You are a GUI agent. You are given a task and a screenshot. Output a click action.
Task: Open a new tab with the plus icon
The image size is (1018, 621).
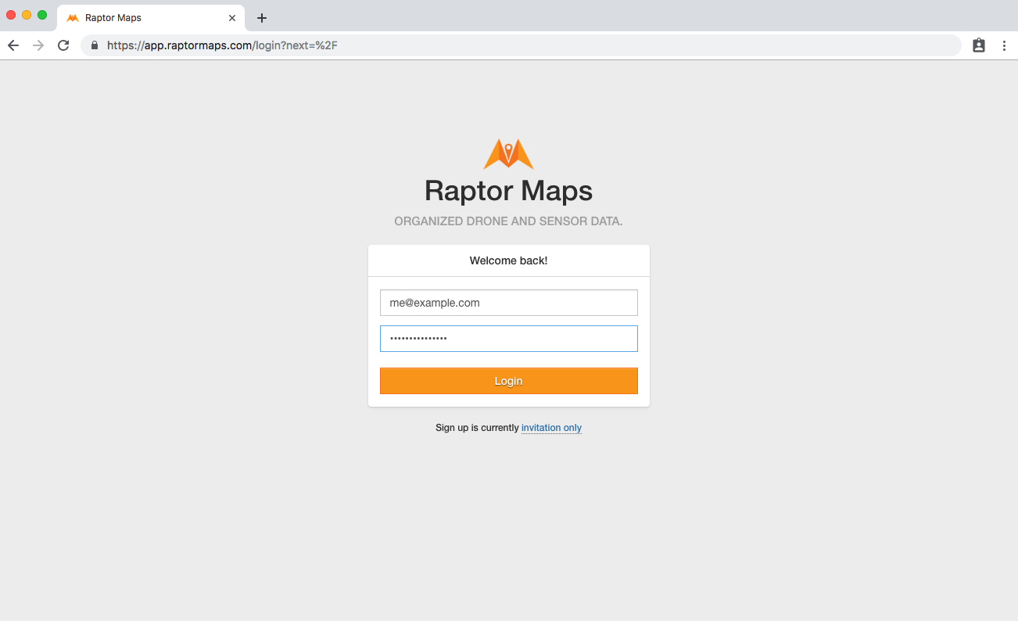point(262,18)
